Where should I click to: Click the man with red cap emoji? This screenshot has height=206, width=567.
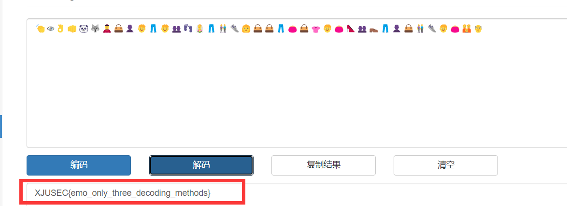(x=107, y=29)
